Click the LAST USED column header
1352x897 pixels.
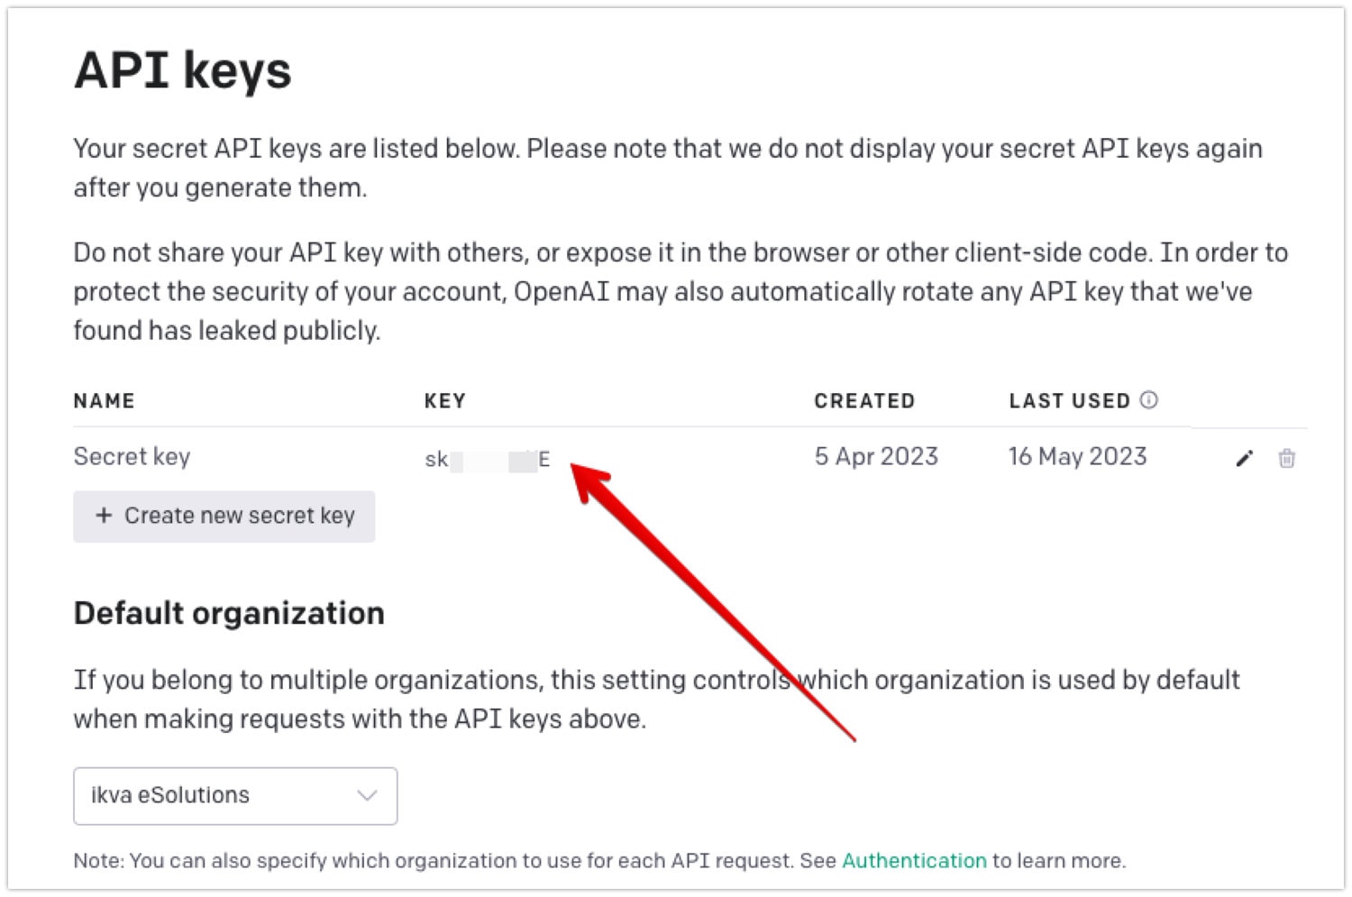pos(1069,401)
